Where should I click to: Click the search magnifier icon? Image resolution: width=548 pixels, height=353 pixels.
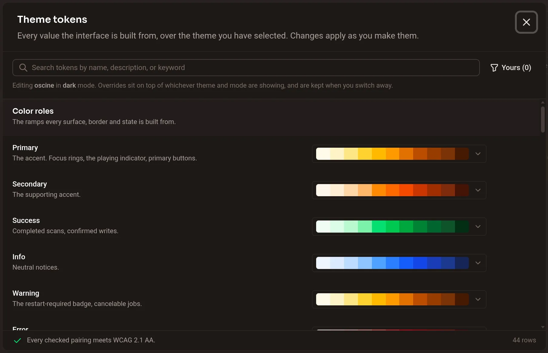coord(23,68)
